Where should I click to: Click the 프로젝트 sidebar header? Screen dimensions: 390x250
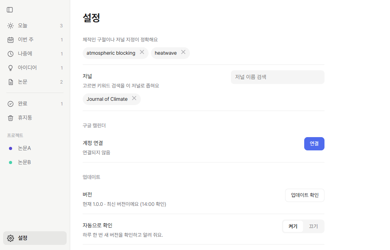15,136
